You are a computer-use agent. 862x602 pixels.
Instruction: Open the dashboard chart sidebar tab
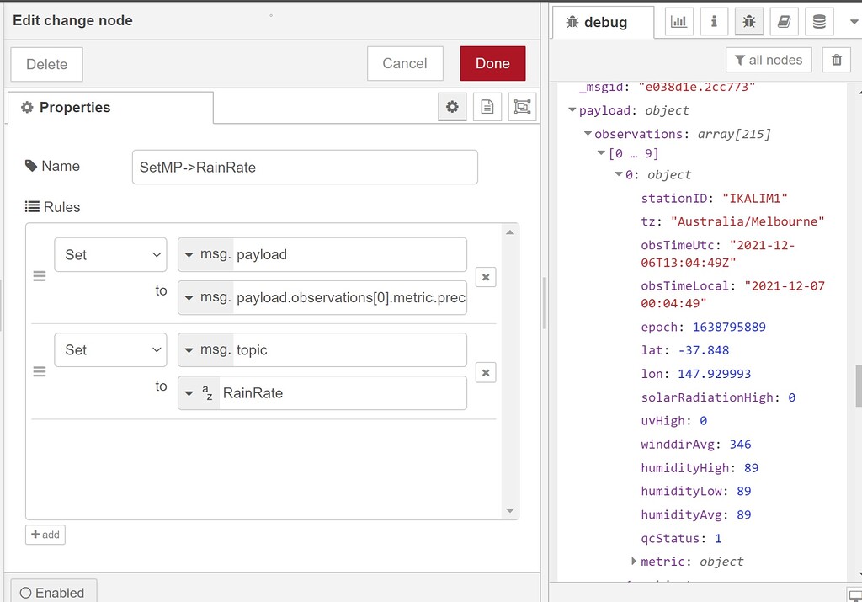(678, 21)
